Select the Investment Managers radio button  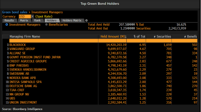7,24
